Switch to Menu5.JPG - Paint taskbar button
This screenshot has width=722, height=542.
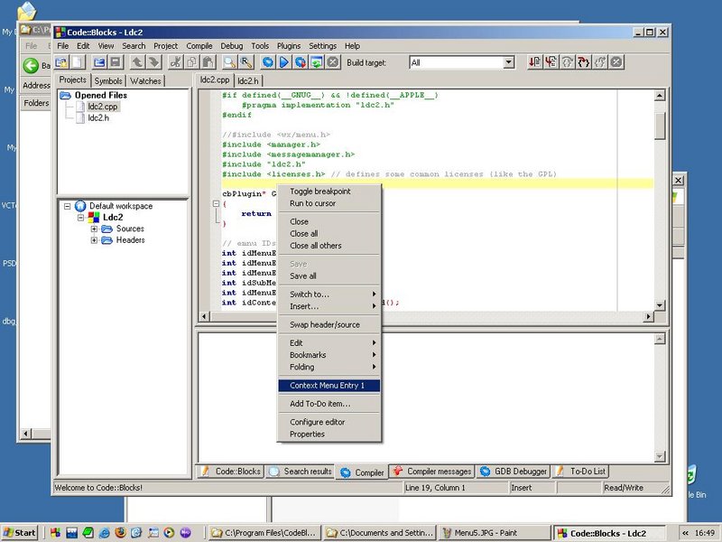(x=495, y=533)
